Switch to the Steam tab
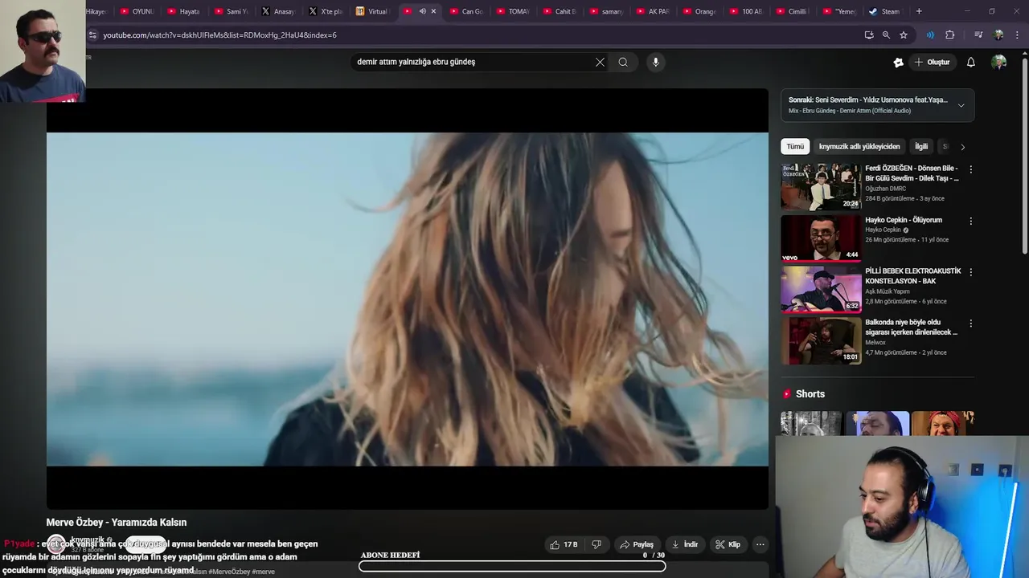Image resolution: width=1029 pixels, height=578 pixels. 884,11
